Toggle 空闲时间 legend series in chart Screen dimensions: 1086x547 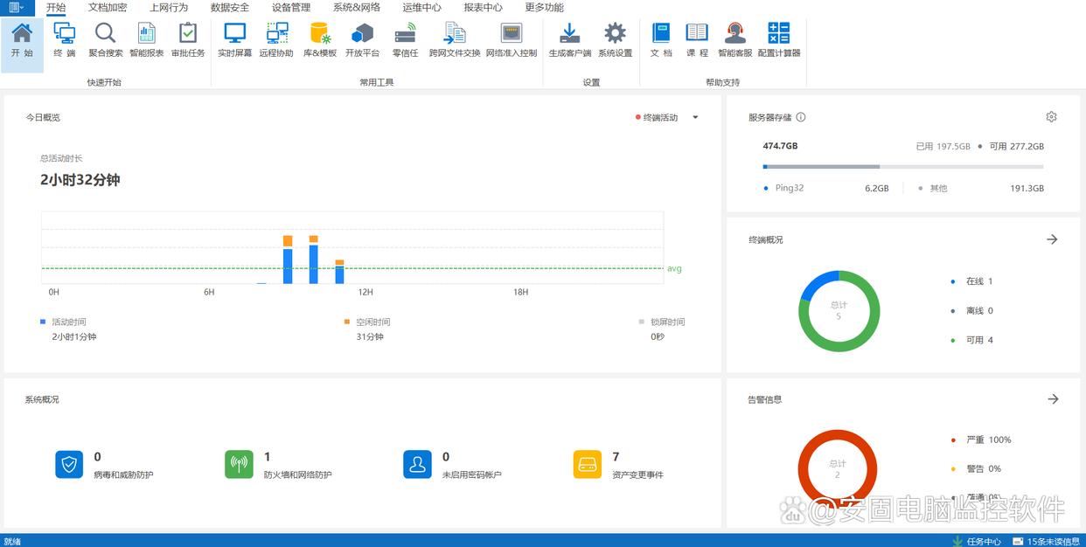coord(372,322)
